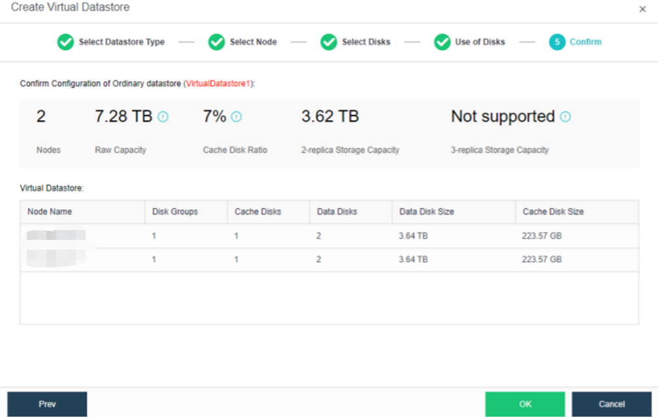Click the Data Disk Size column header
The width and height of the screenshot is (658, 417).
pos(426,212)
